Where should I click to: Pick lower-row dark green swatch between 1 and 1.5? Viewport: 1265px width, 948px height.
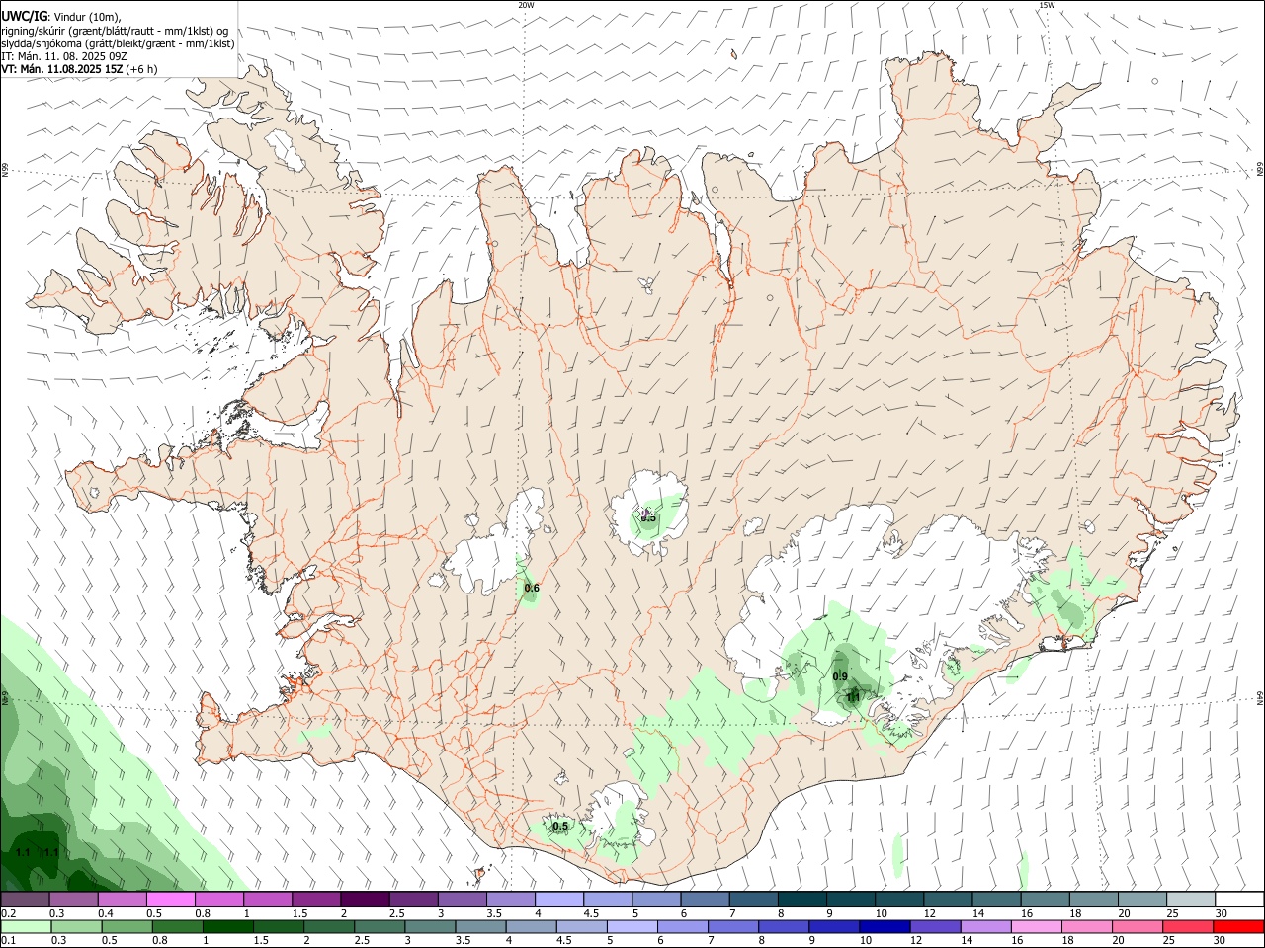[227, 926]
